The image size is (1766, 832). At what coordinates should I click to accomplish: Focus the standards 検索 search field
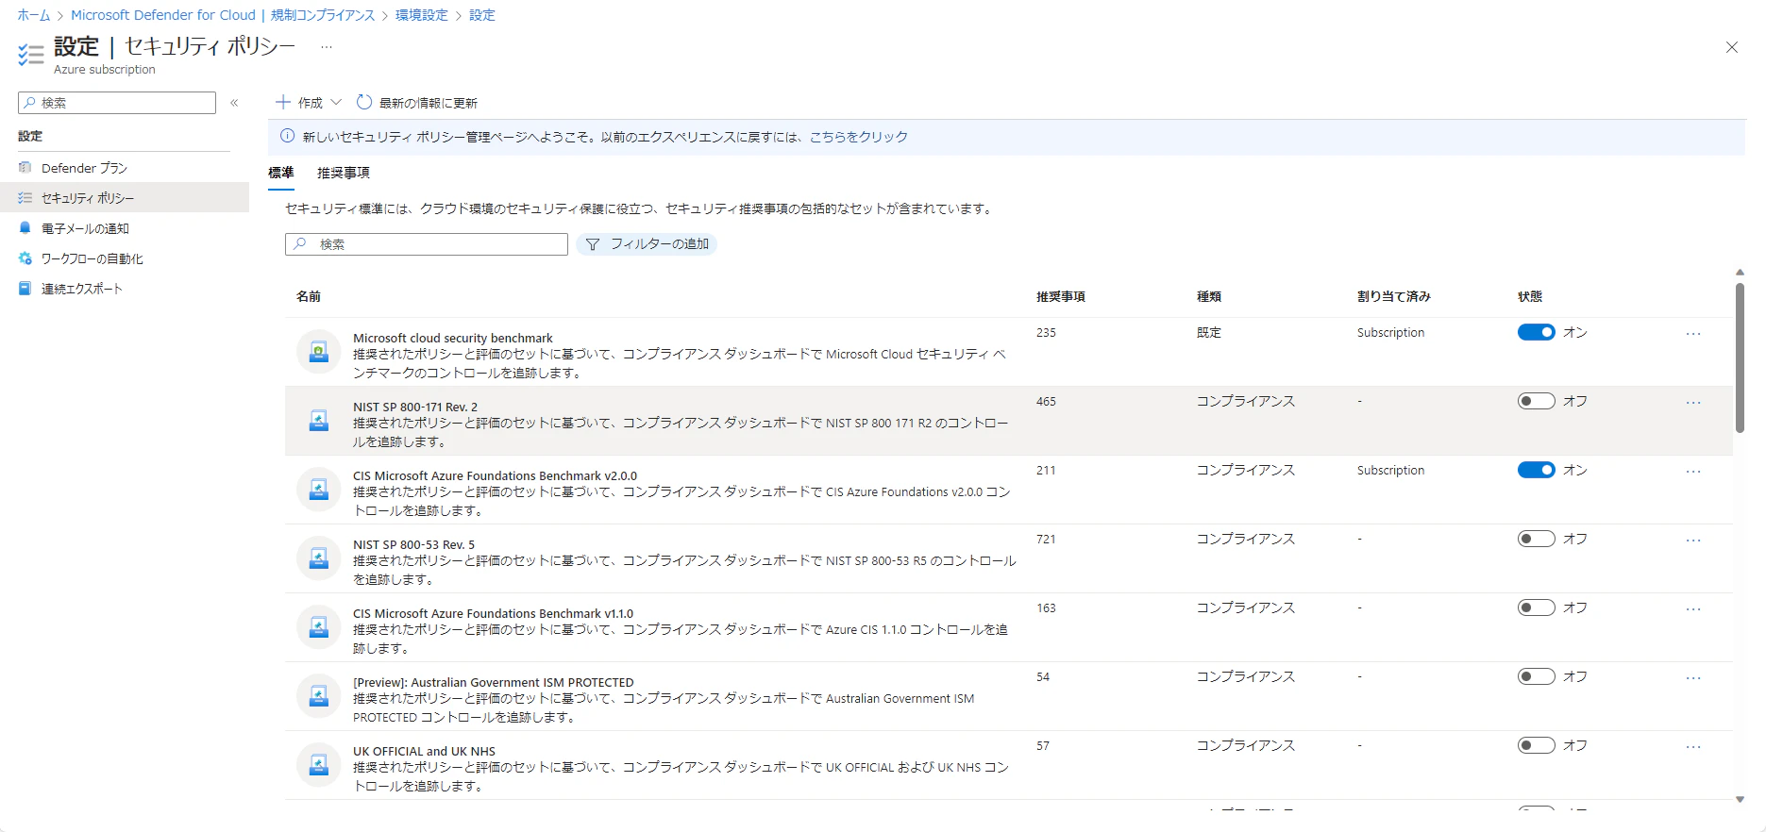pos(427,244)
